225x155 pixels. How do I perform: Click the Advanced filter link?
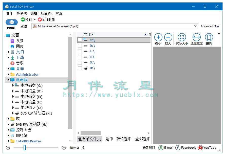click(210, 26)
